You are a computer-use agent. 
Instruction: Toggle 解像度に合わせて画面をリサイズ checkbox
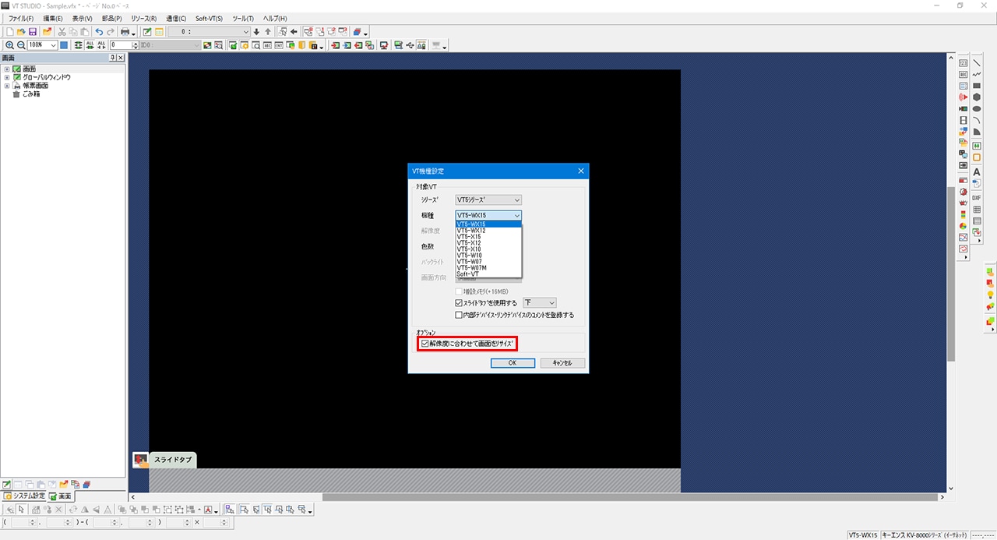click(x=425, y=344)
